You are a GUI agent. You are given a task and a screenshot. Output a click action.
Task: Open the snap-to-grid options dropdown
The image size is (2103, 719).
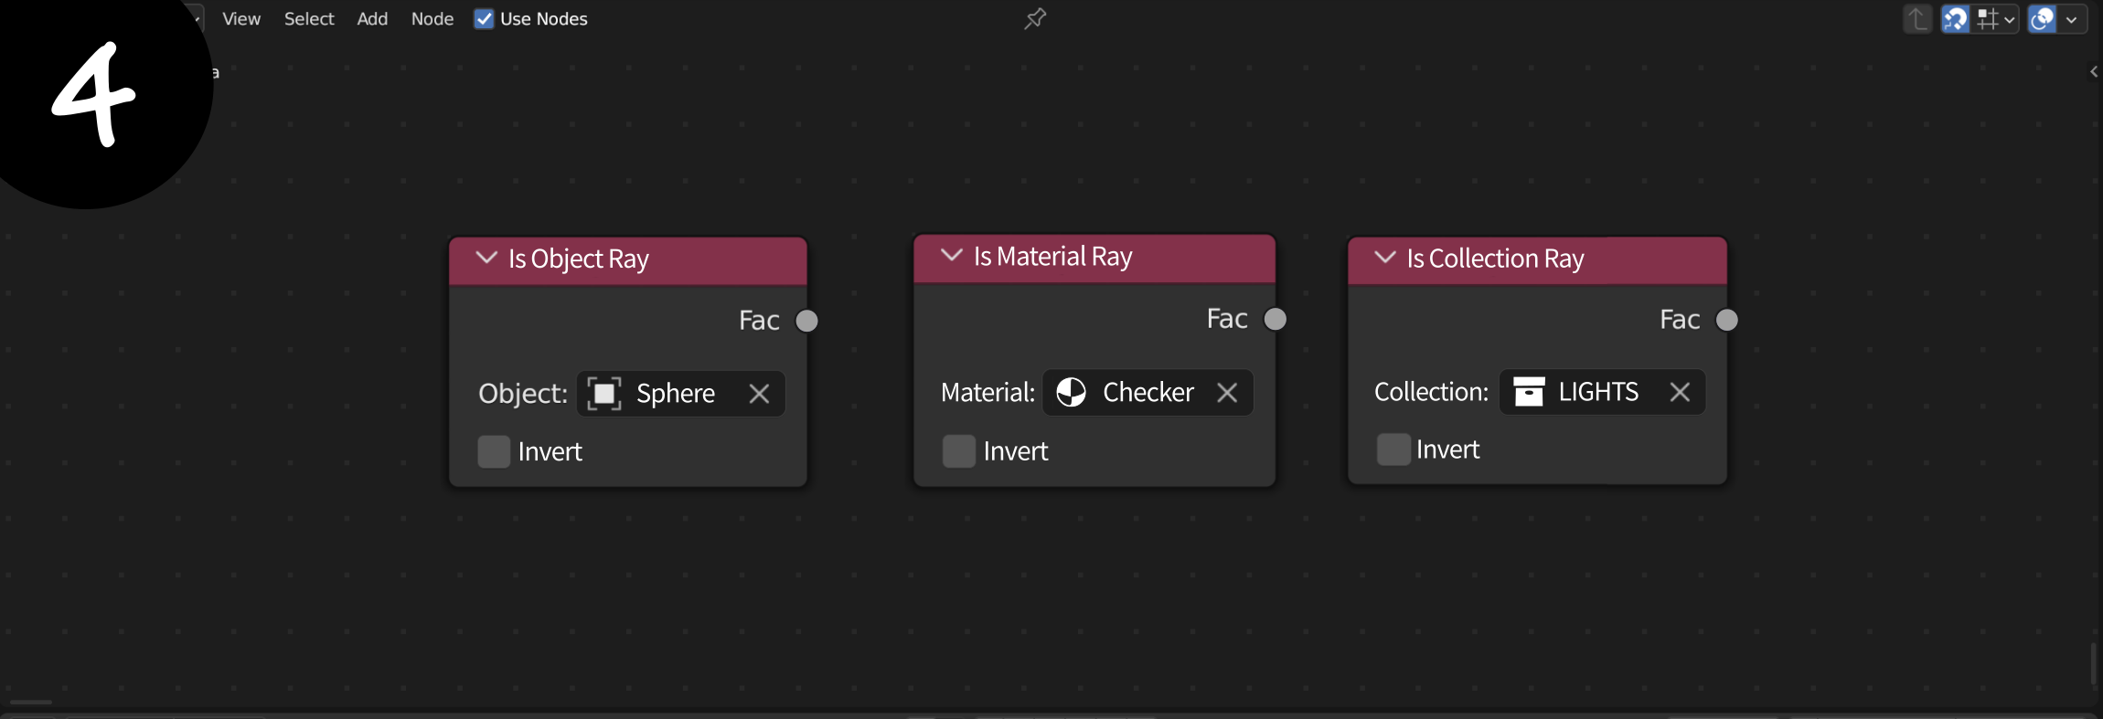(1995, 19)
